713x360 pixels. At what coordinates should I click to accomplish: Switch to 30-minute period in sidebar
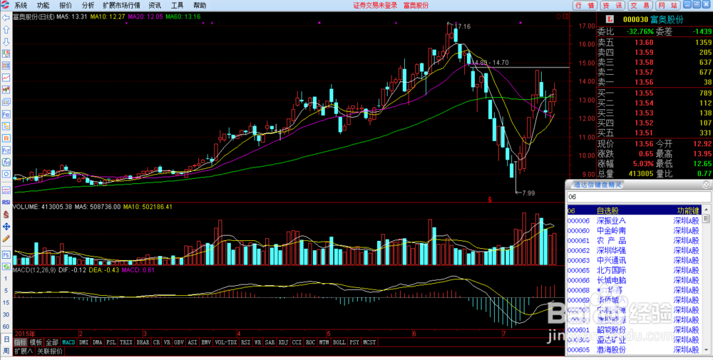6,314
